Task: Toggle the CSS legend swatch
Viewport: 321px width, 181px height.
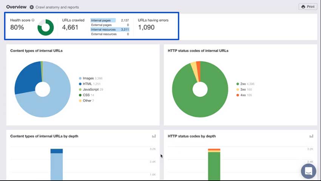Action: (80, 95)
